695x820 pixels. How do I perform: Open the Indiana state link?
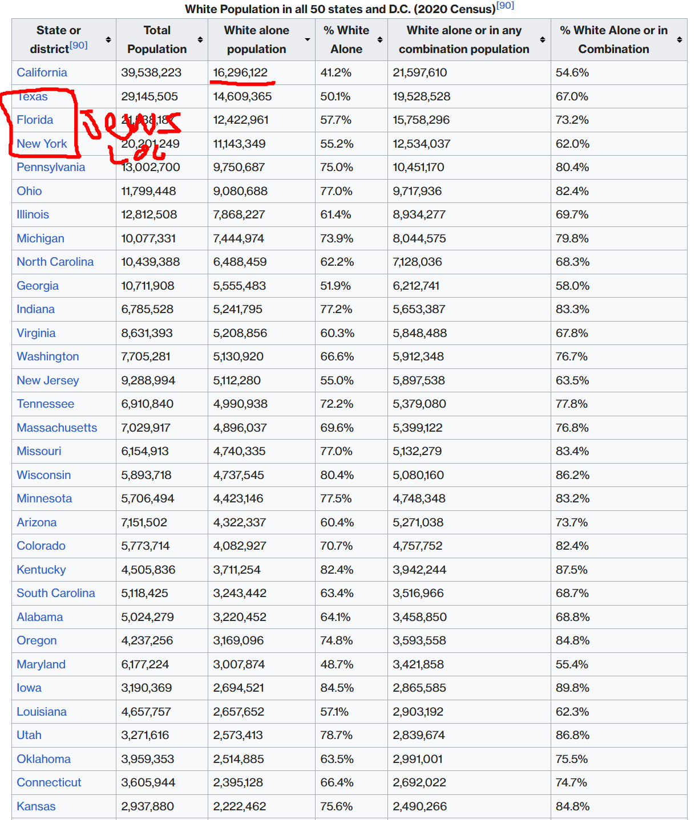(35, 309)
